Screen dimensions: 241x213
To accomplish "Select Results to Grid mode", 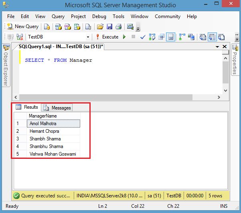I will [212, 37].
